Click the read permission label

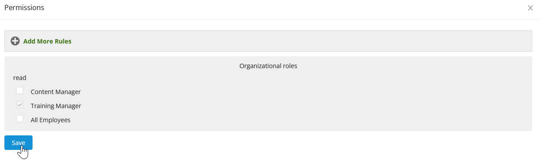(20, 78)
